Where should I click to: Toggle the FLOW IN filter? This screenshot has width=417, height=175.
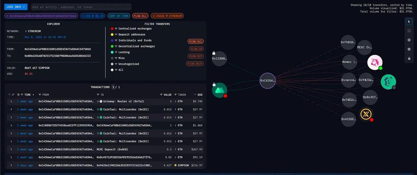(196, 49)
